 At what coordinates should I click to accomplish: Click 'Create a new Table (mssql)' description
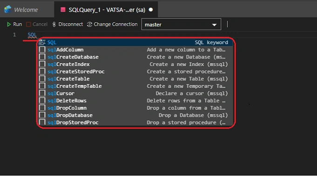(x=189, y=79)
